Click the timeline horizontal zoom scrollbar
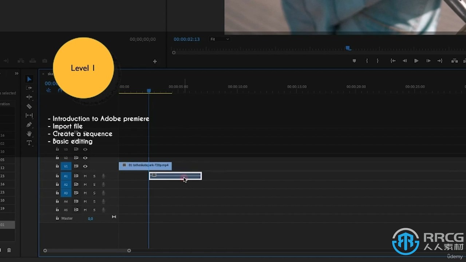 point(87,250)
